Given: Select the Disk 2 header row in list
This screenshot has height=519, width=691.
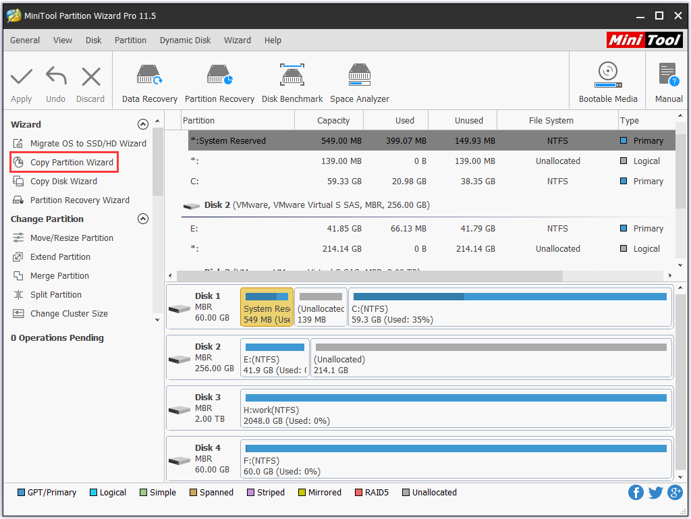Looking at the screenshot, I should [428, 205].
